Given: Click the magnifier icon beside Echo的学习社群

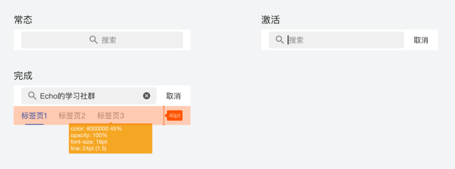Looking at the screenshot, I should pos(32,96).
